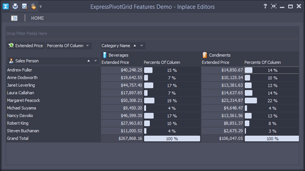305x171 pixels.
Task: Click the navigation pane toggle icon
Action: [14, 18]
